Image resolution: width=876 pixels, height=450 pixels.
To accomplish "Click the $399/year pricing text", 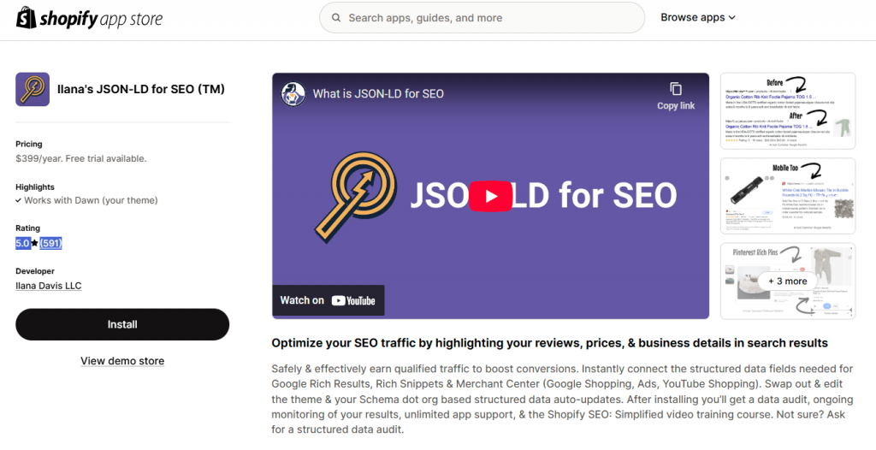I will 81,159.
